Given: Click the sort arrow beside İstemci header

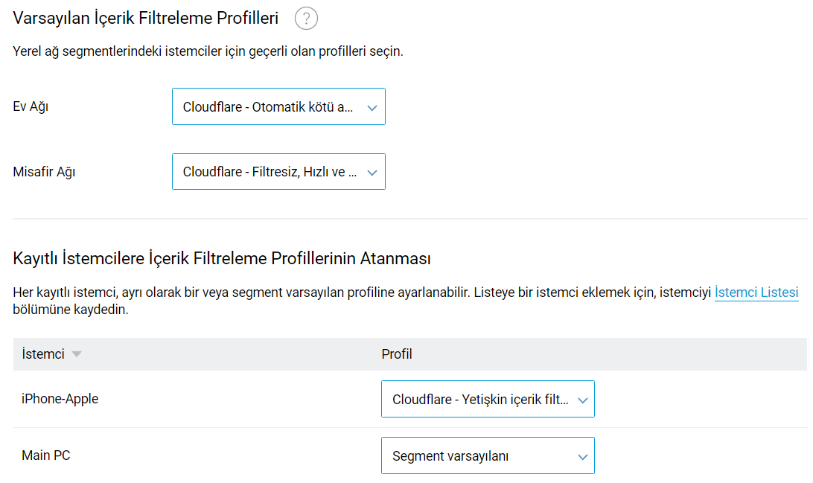Looking at the screenshot, I should [76, 354].
